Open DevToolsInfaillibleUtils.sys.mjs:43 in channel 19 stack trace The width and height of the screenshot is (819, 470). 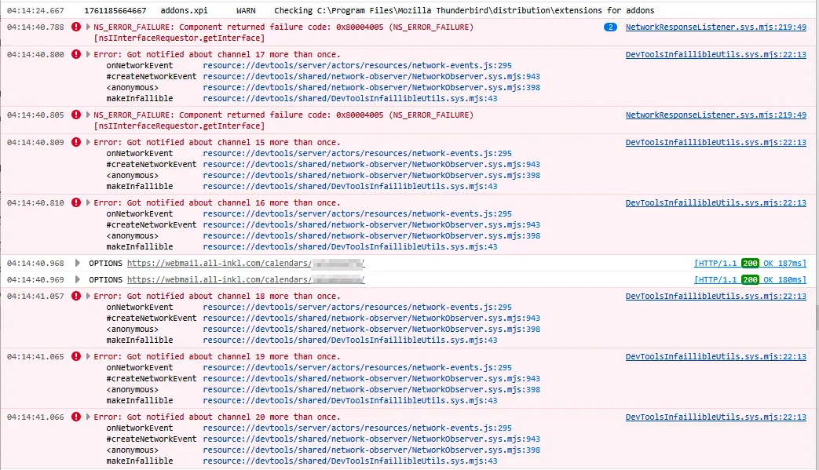tap(350, 401)
